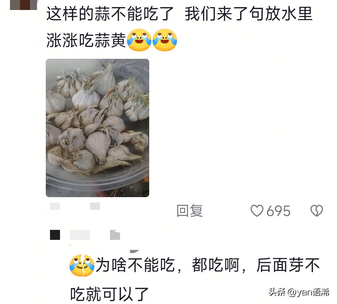
Task: Tap the crying emoji before 为啥不能吃
Action: click(x=82, y=265)
